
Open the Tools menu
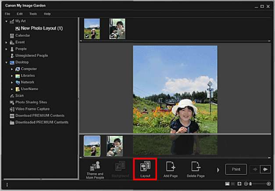pos(33,14)
